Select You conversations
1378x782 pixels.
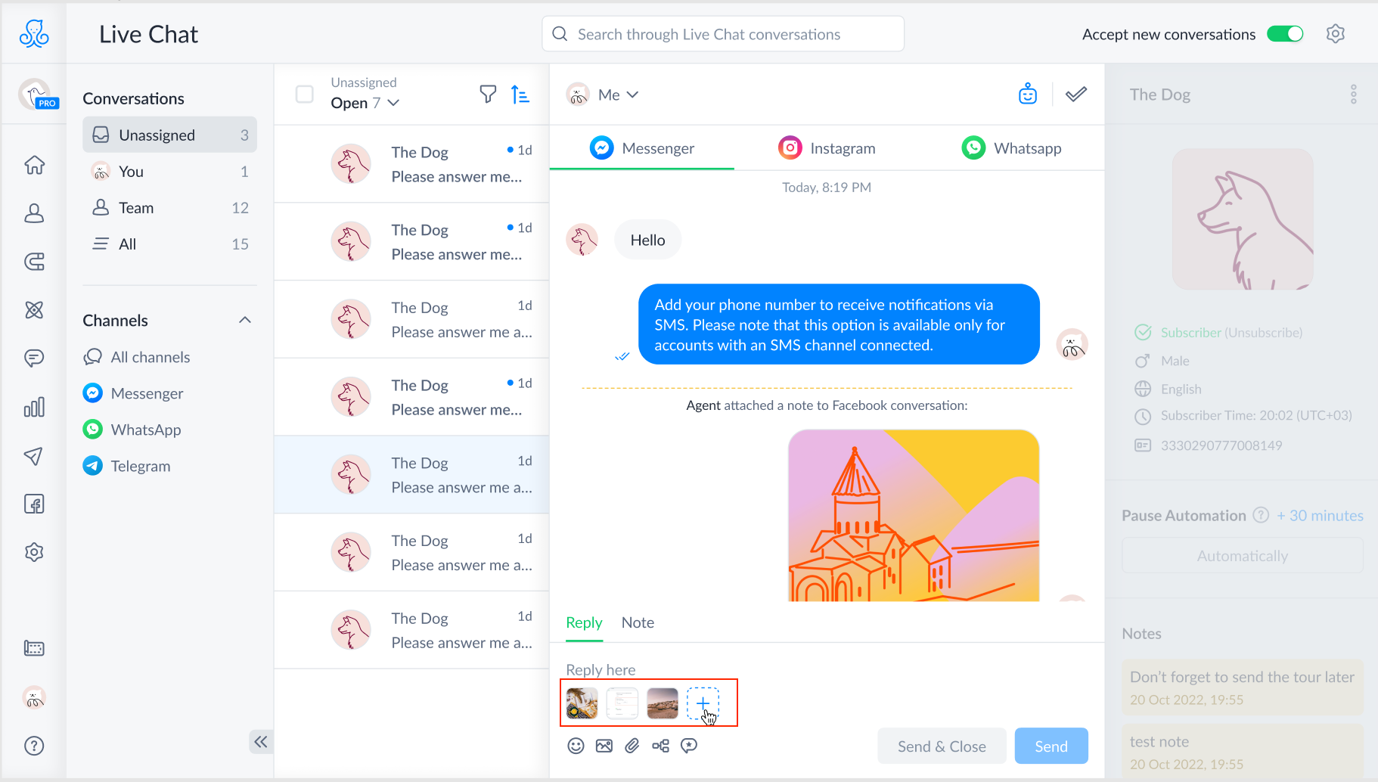point(170,172)
